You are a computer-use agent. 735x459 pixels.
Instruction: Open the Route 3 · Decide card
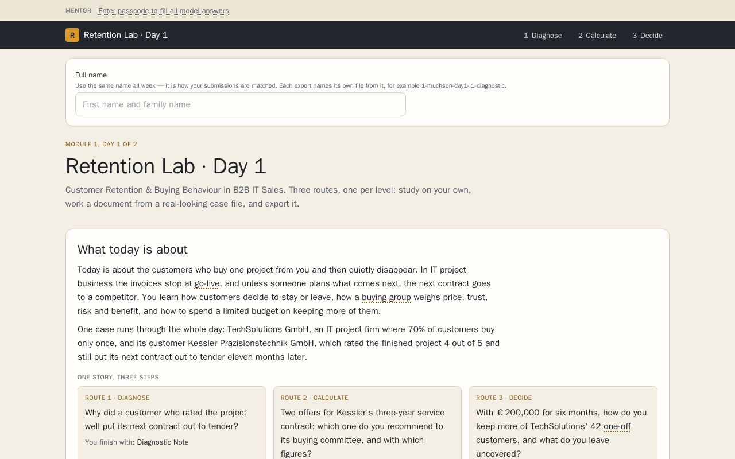[563, 423]
